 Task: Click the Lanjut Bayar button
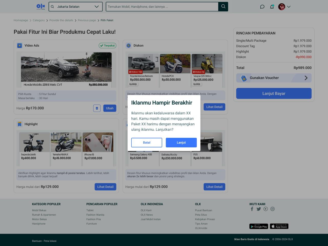click(x=274, y=94)
